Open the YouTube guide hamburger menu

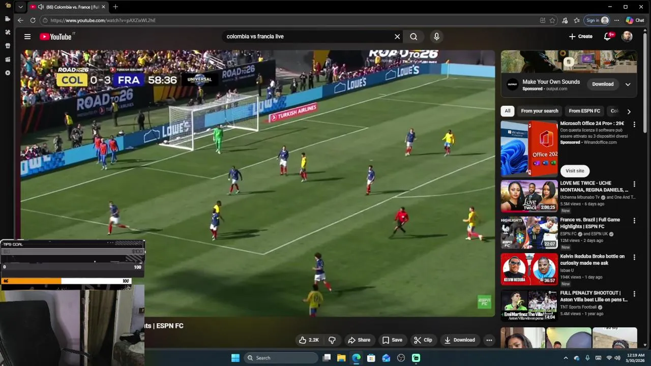27,37
